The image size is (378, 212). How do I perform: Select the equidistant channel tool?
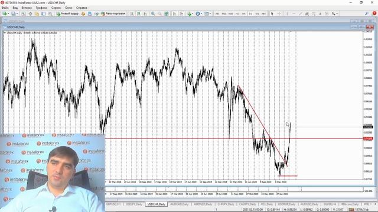(307, 14)
